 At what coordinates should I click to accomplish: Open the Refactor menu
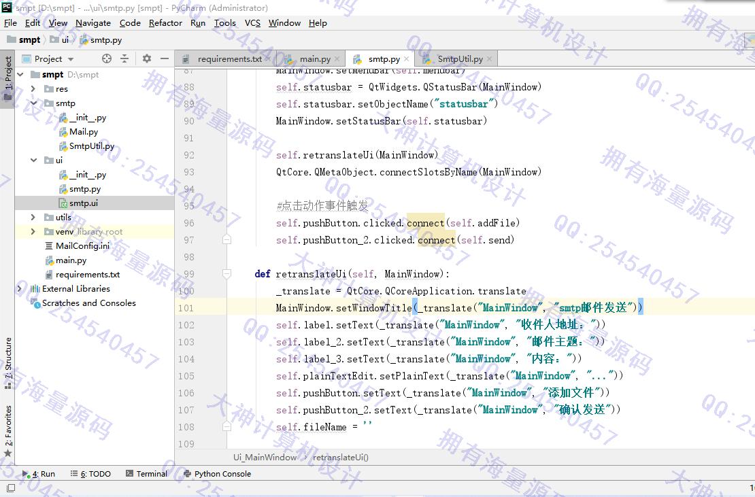[165, 23]
